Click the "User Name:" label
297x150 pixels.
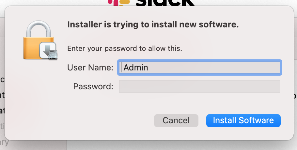90,67
